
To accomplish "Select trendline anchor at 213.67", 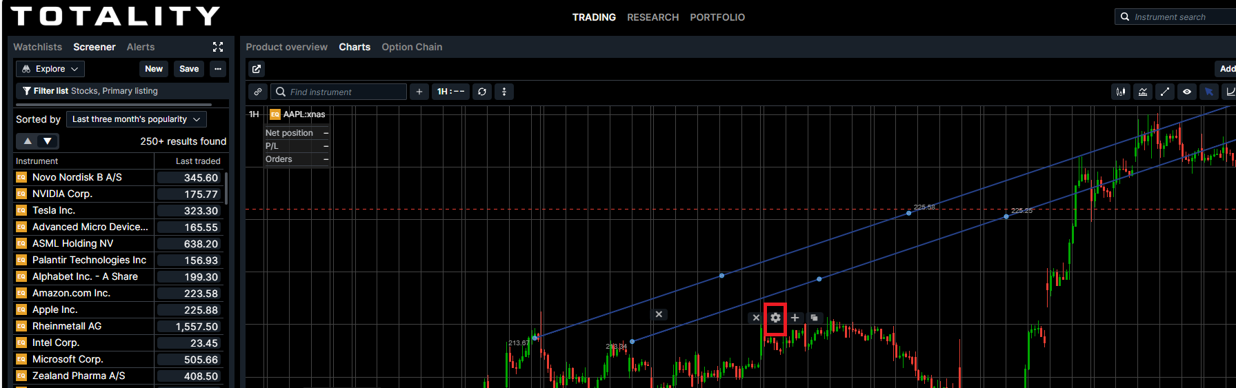I will 536,337.
